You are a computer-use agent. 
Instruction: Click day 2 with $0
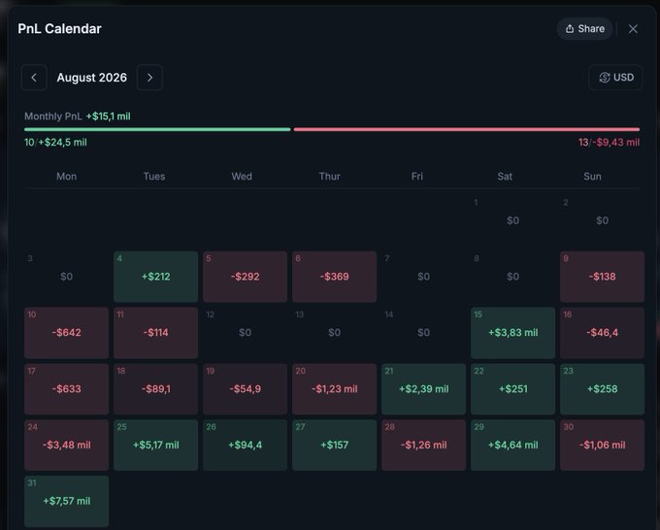point(602,220)
